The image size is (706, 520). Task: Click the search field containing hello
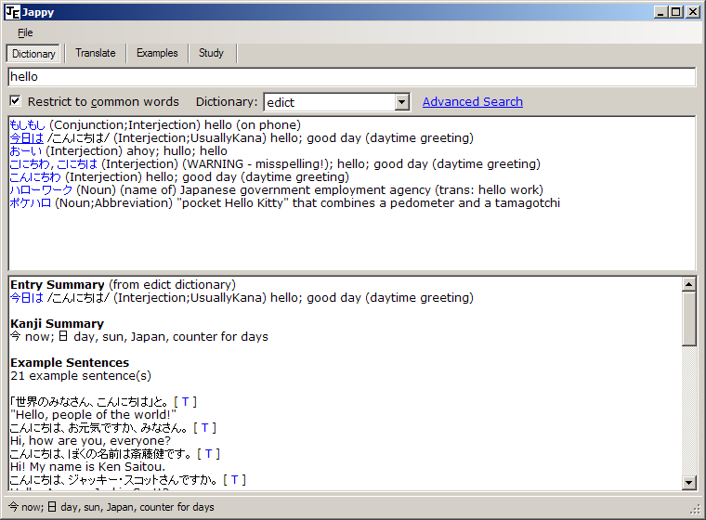(x=351, y=77)
